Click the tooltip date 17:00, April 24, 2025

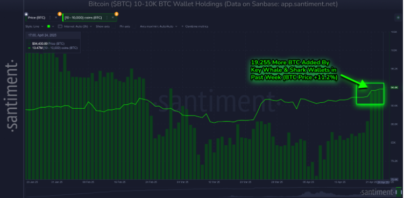click(42, 35)
